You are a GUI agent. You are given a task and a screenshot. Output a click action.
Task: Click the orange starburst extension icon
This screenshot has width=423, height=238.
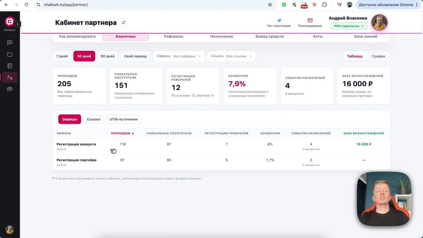click(x=314, y=5)
